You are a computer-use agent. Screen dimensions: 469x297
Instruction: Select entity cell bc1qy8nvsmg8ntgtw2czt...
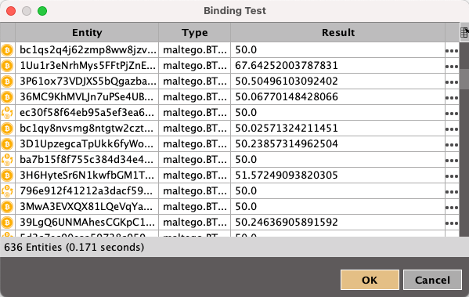coord(87,129)
